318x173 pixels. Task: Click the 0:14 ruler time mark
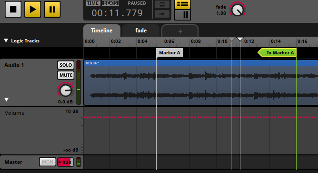point(276,41)
